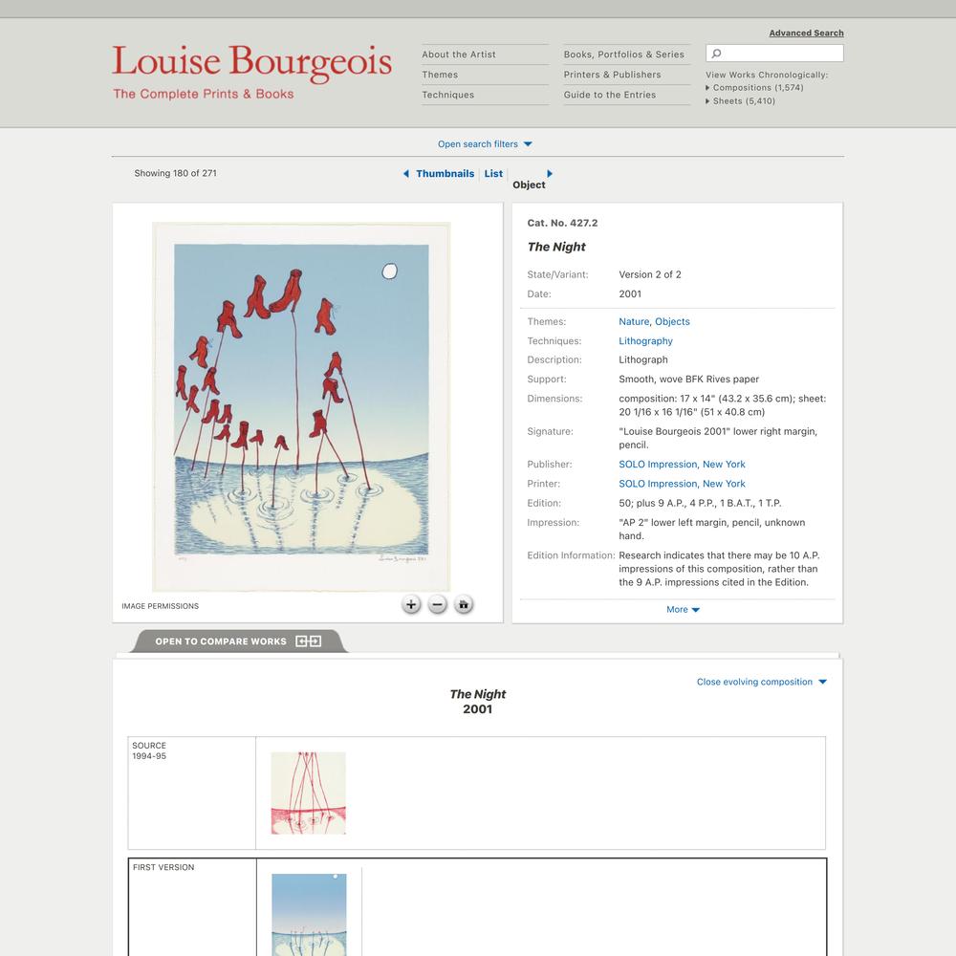
Task: Open Guide to the Entries
Action: [610, 95]
